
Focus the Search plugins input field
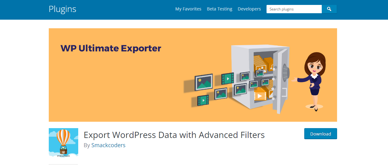point(294,9)
